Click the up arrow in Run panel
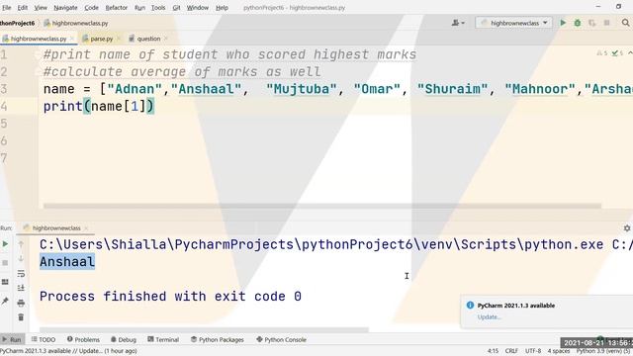Viewport: 633px width, 356px height. 21,244
